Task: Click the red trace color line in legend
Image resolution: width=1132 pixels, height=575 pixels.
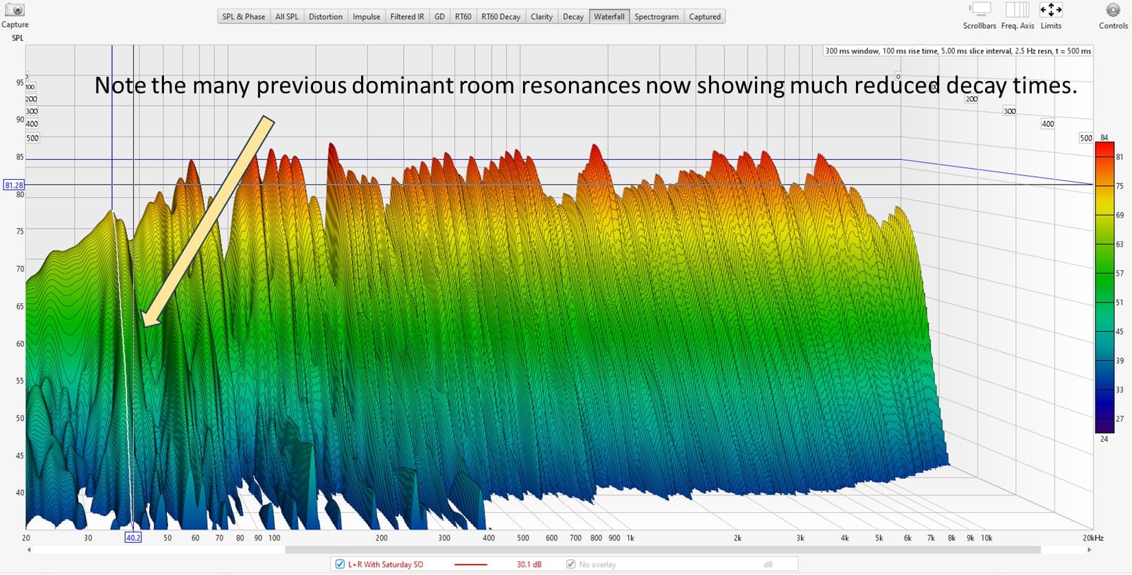Action: click(471, 564)
